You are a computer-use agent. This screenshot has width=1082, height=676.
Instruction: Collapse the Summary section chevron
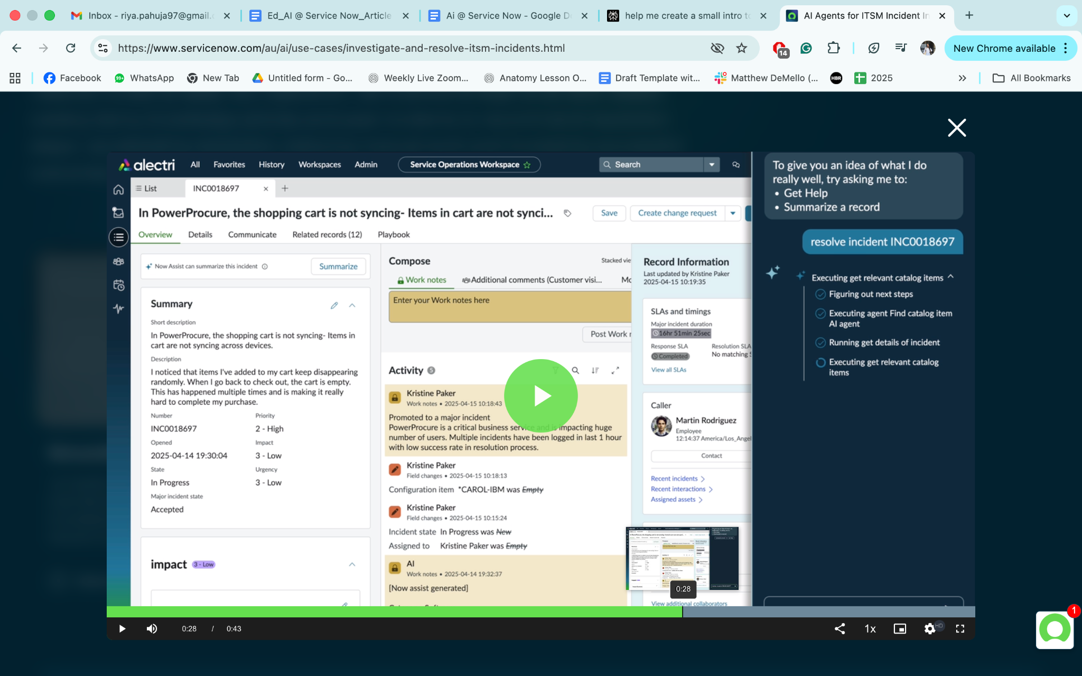click(x=352, y=305)
